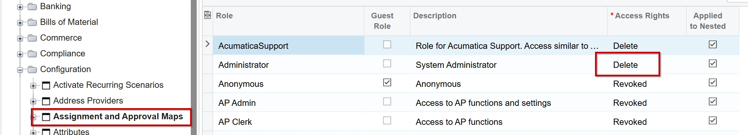Click the Address Providers screen icon
The image size is (748, 135).
click(x=46, y=101)
